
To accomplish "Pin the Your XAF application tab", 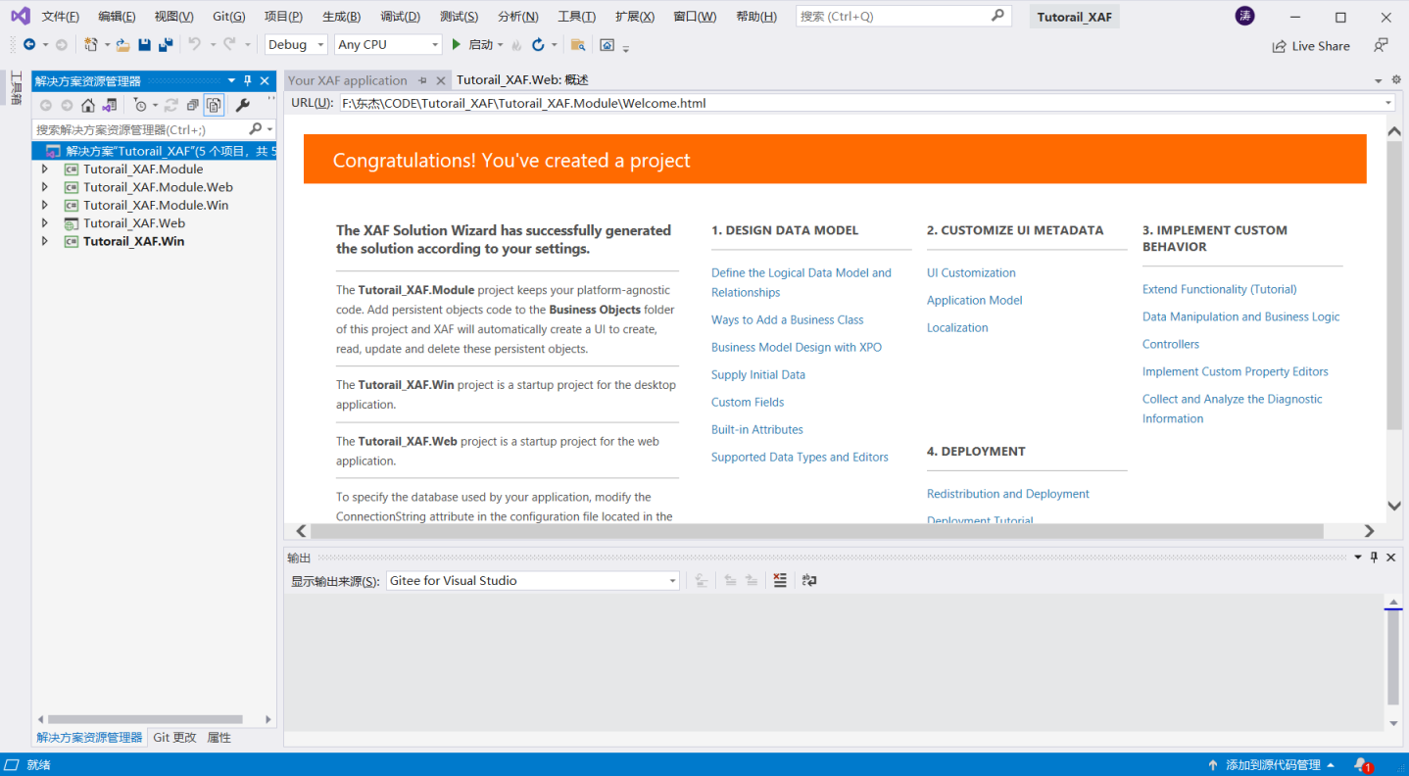I will [x=423, y=80].
